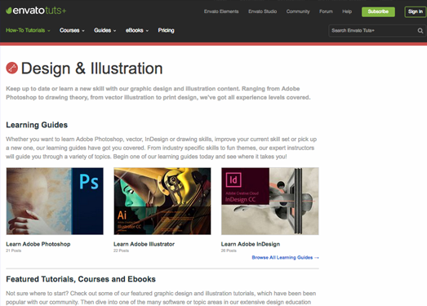Click the Envato Tuts+ logo
The width and height of the screenshot is (427, 306).
[36, 11]
